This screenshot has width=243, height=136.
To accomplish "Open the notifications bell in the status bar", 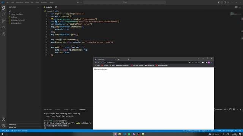I will point(240,131).
